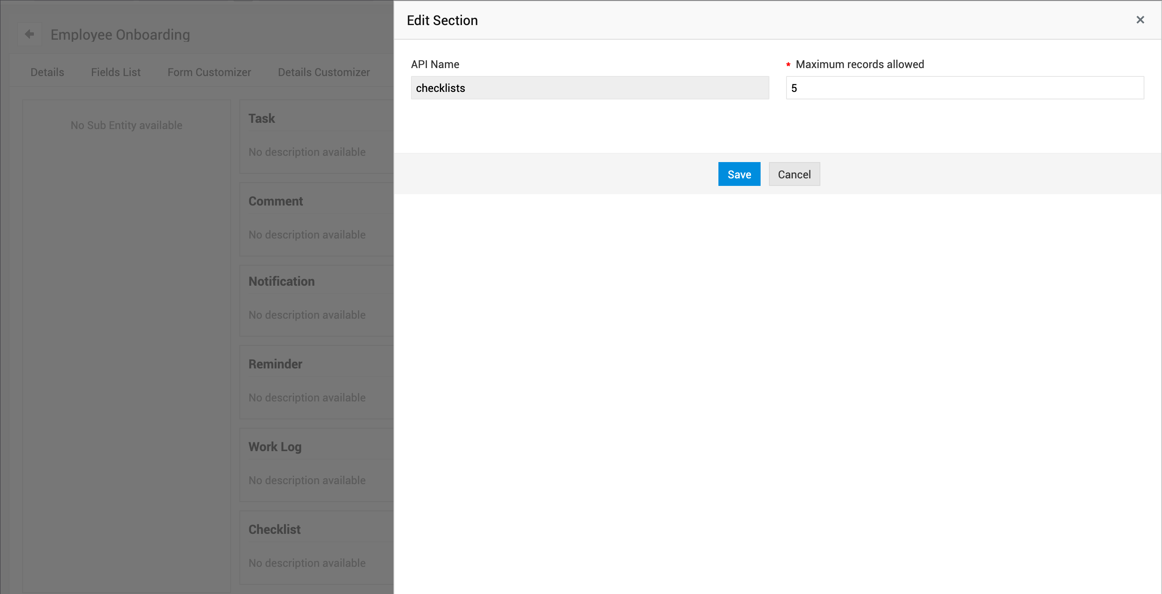Open the Notification section card
The width and height of the screenshot is (1162, 594).
pyautogui.click(x=316, y=300)
